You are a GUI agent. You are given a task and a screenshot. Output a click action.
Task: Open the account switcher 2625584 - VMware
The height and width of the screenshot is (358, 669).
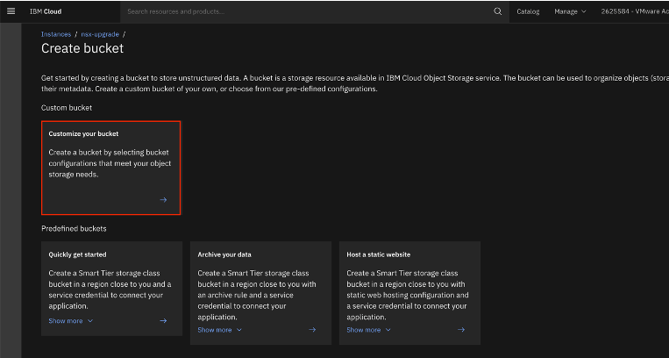click(633, 11)
